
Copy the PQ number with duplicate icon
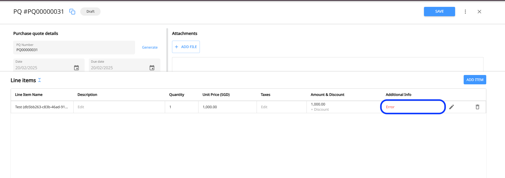click(72, 12)
